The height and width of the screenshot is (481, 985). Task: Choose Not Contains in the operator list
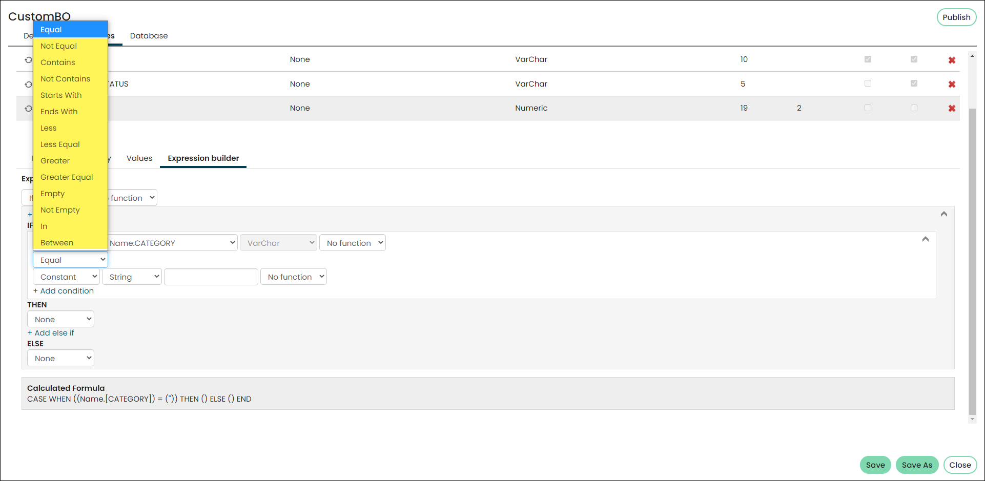[70, 79]
